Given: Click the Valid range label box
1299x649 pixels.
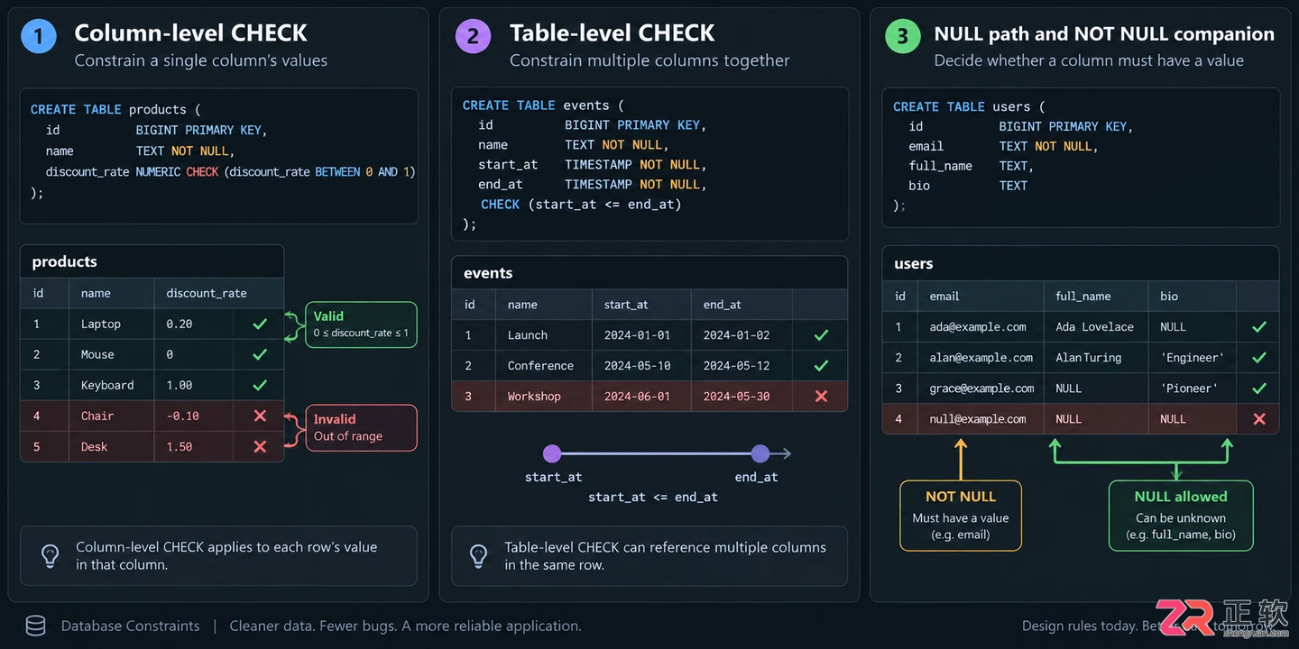Looking at the screenshot, I should [361, 324].
